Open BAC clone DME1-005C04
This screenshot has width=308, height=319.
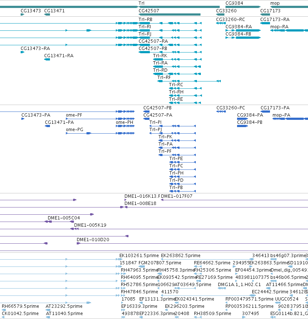64,218
